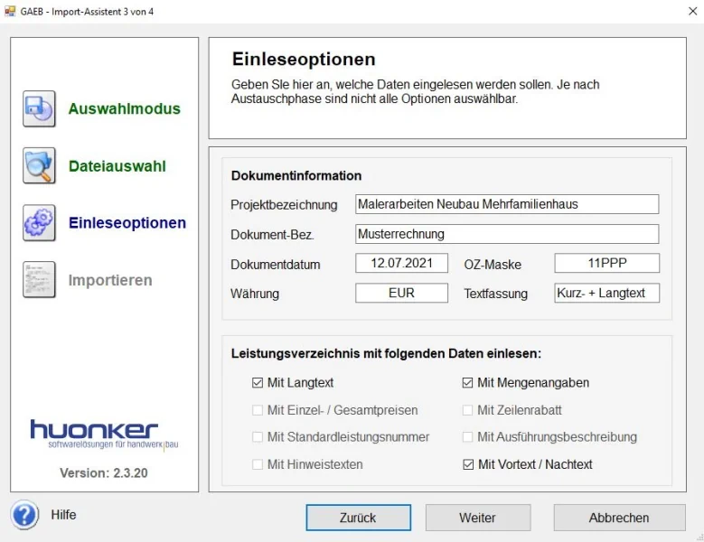This screenshot has height=542, width=704.
Task: Click the Weiter button
Action: pyautogui.click(x=477, y=518)
